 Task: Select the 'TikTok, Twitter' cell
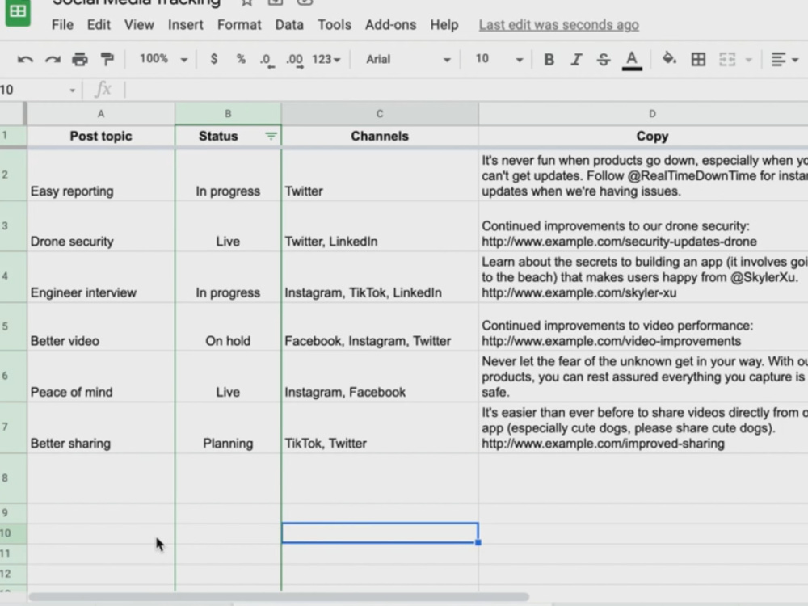(x=380, y=427)
